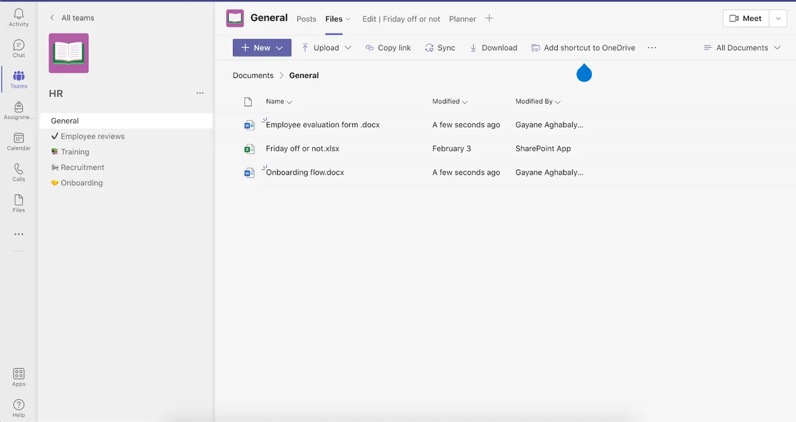Start a meeting with Meet button
Image resolution: width=796 pixels, height=422 pixels.
(x=746, y=19)
